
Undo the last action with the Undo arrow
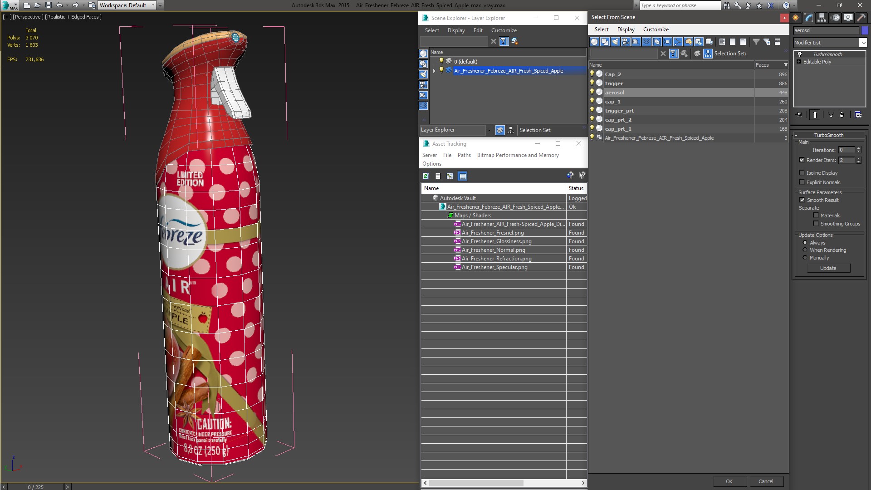(x=59, y=5)
